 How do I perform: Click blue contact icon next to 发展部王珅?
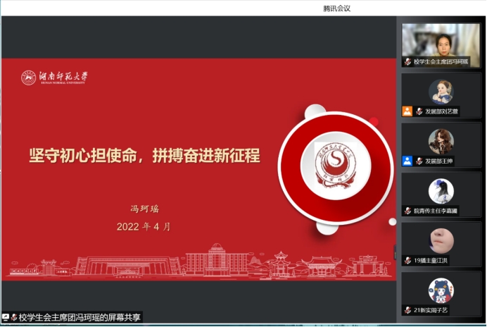click(x=407, y=161)
